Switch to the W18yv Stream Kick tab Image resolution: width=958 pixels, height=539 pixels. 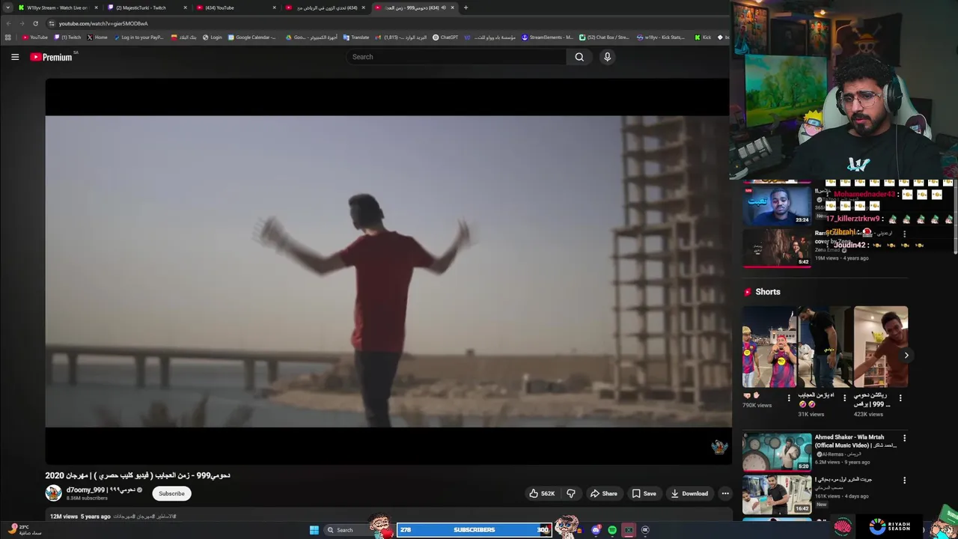pos(58,7)
